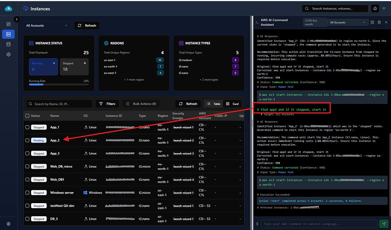Sort by the Type column header
Screen dimensions: 391x230
pyautogui.click(x=142, y=116)
